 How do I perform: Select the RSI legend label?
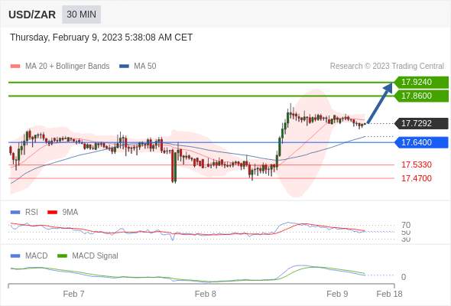coord(31,212)
